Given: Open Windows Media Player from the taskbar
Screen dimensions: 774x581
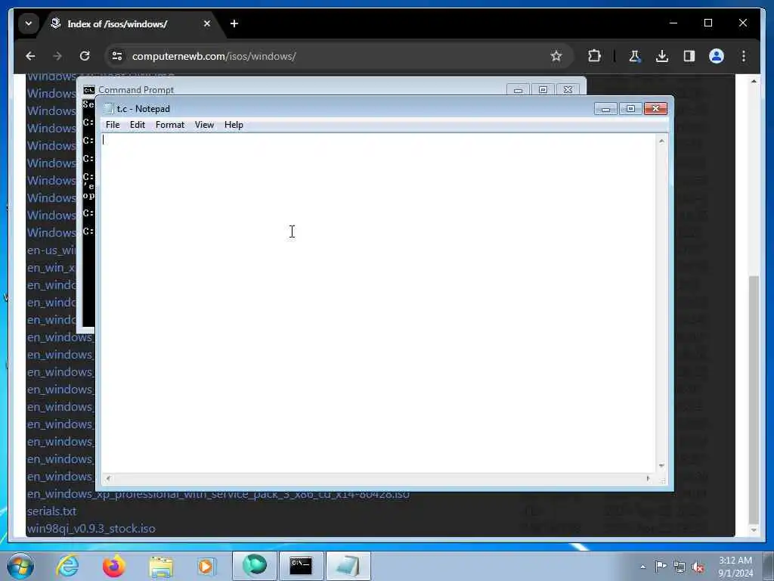Looking at the screenshot, I should point(206,566).
